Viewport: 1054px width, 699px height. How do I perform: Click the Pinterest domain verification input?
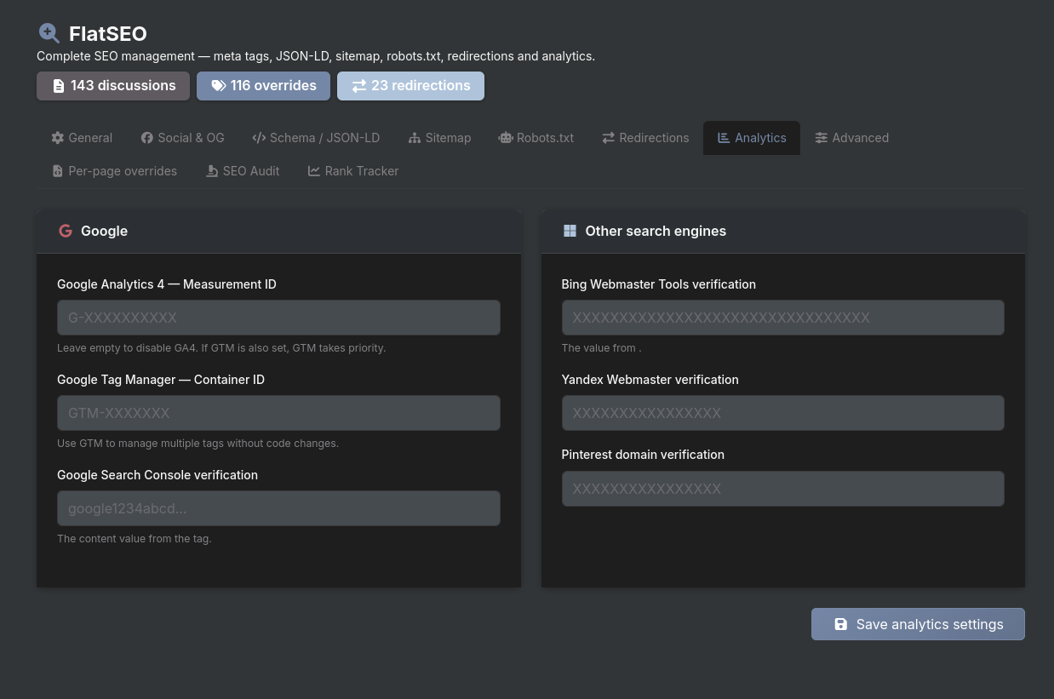[x=782, y=489]
